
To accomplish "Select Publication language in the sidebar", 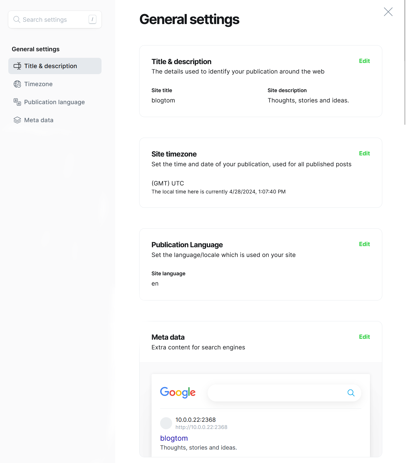I will (x=54, y=102).
